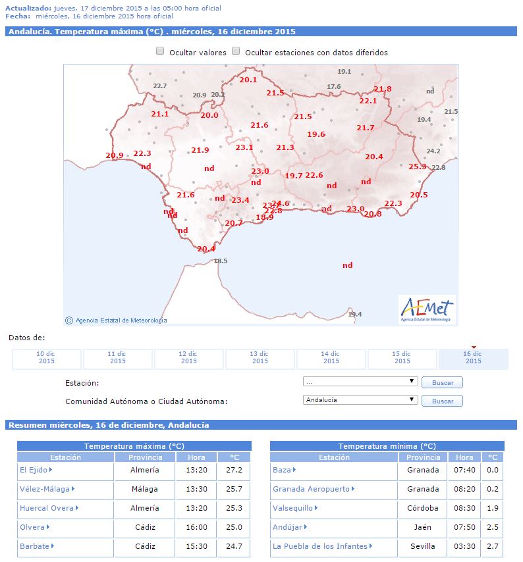Switch to the 15 dic 2015 tab
The height and width of the screenshot is (562, 523).
tap(402, 359)
